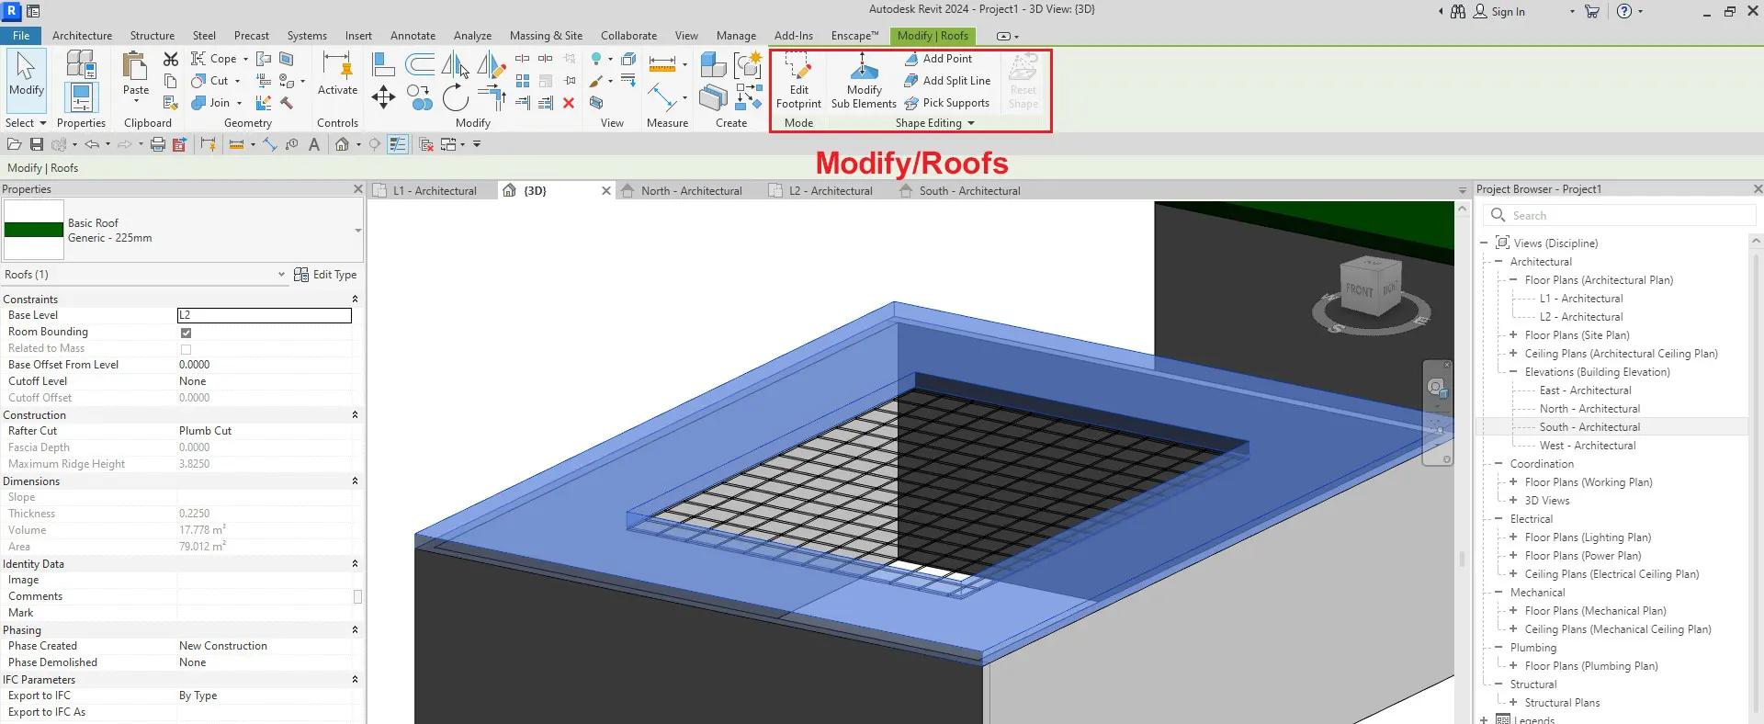1764x724 pixels.
Task: Click the Base Level value field
Action: [x=264, y=315]
